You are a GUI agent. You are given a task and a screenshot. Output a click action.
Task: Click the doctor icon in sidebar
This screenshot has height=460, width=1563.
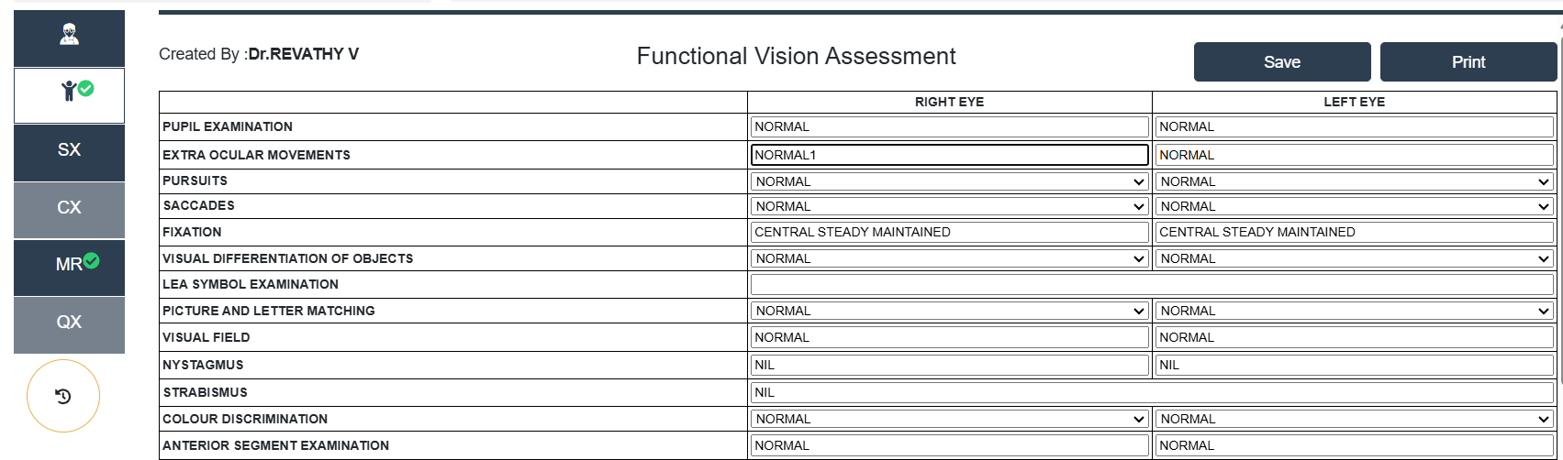(69, 37)
